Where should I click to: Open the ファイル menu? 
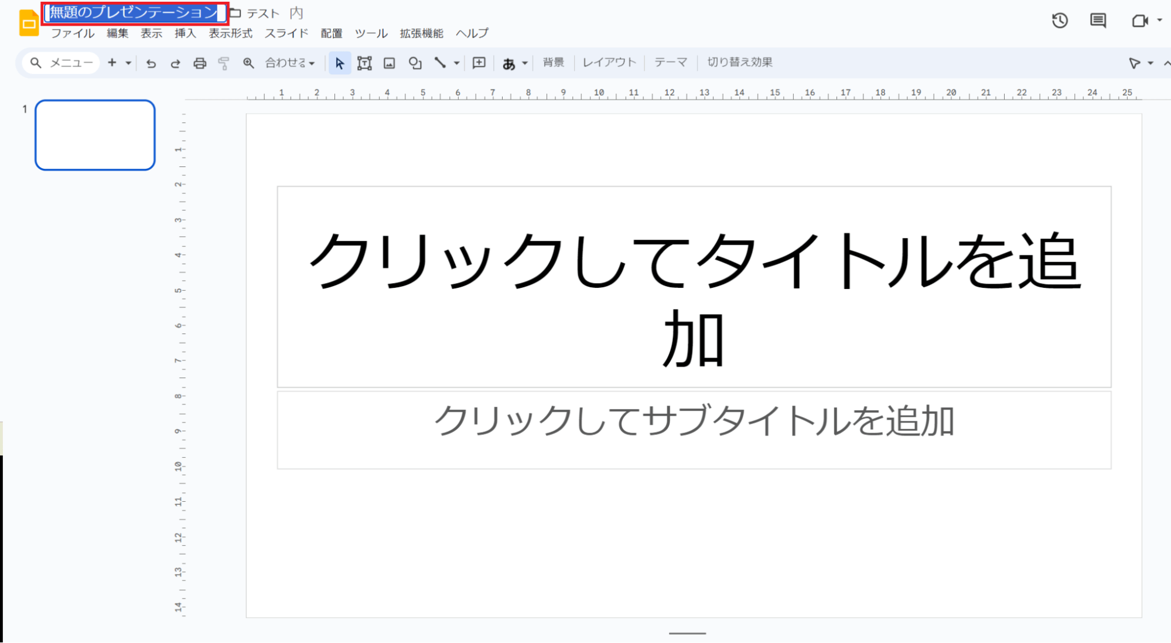coord(73,33)
